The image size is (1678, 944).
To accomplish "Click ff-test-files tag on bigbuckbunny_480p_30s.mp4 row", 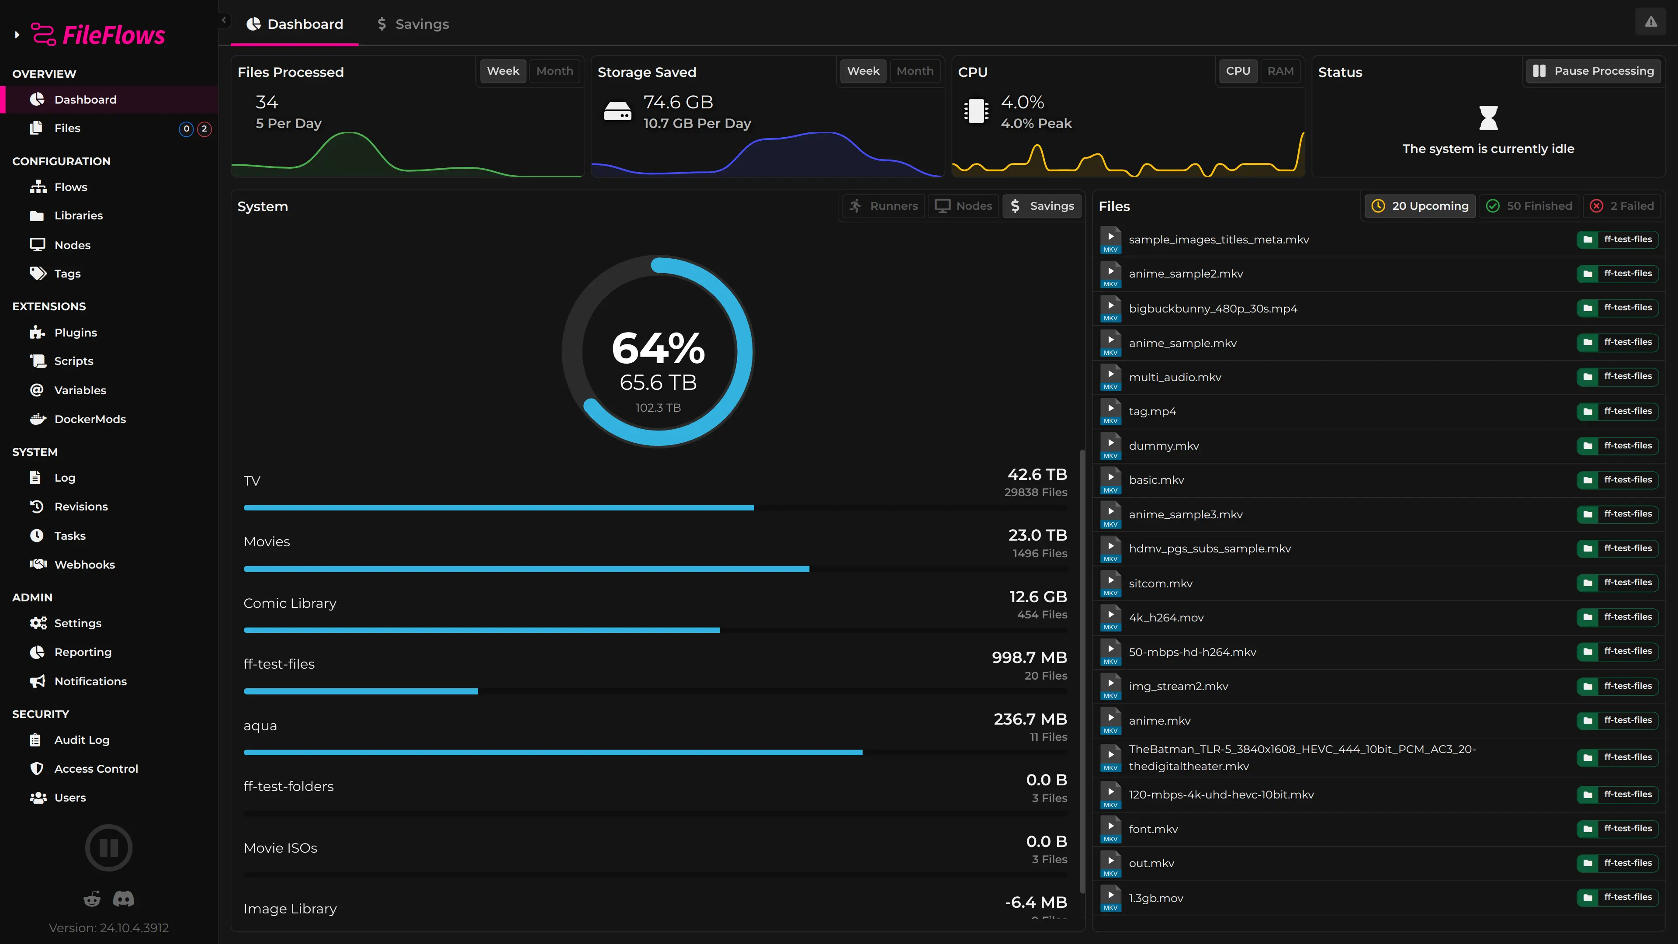I will pos(1617,308).
